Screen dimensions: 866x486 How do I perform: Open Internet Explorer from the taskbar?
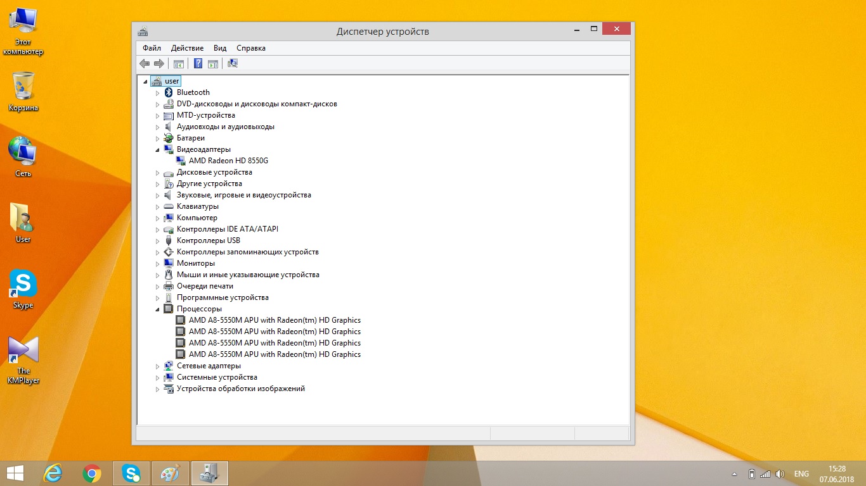(x=53, y=473)
